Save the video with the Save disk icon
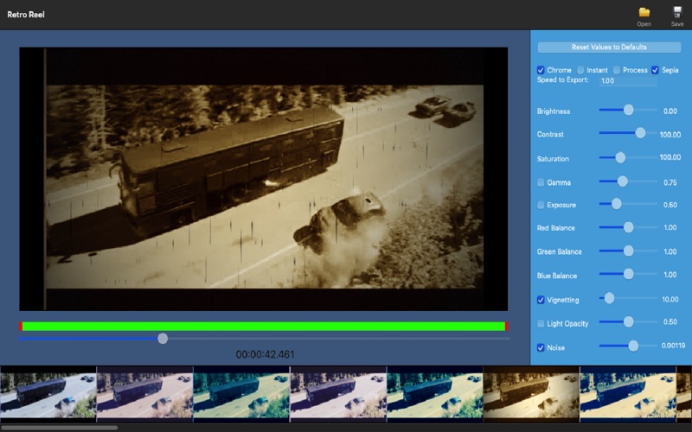Image resolution: width=692 pixels, height=432 pixels. [677, 12]
